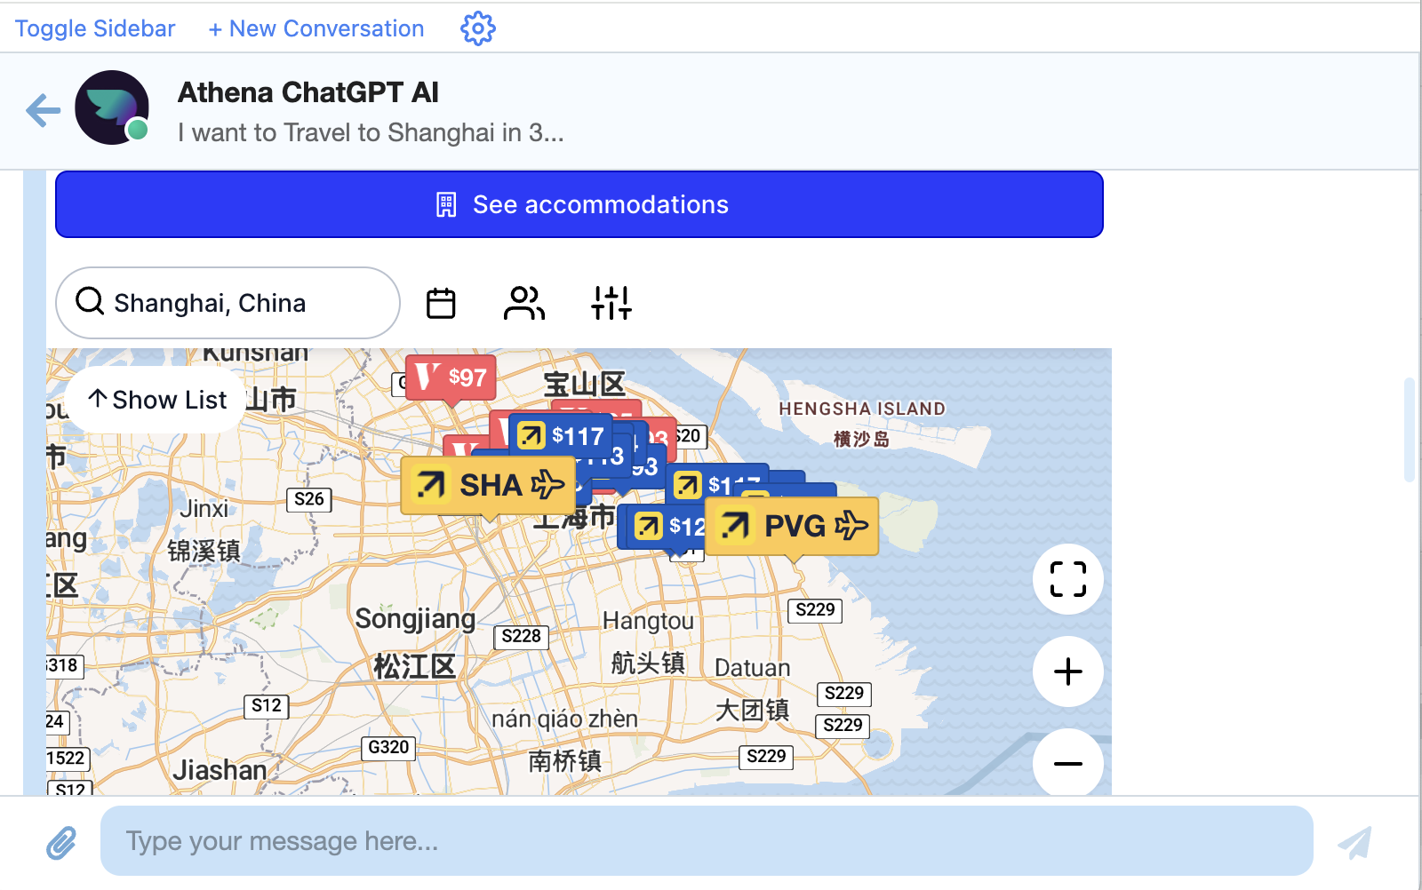Screen dimensions: 1422x890
Task: Open the date picker calendar icon
Action: point(441,303)
